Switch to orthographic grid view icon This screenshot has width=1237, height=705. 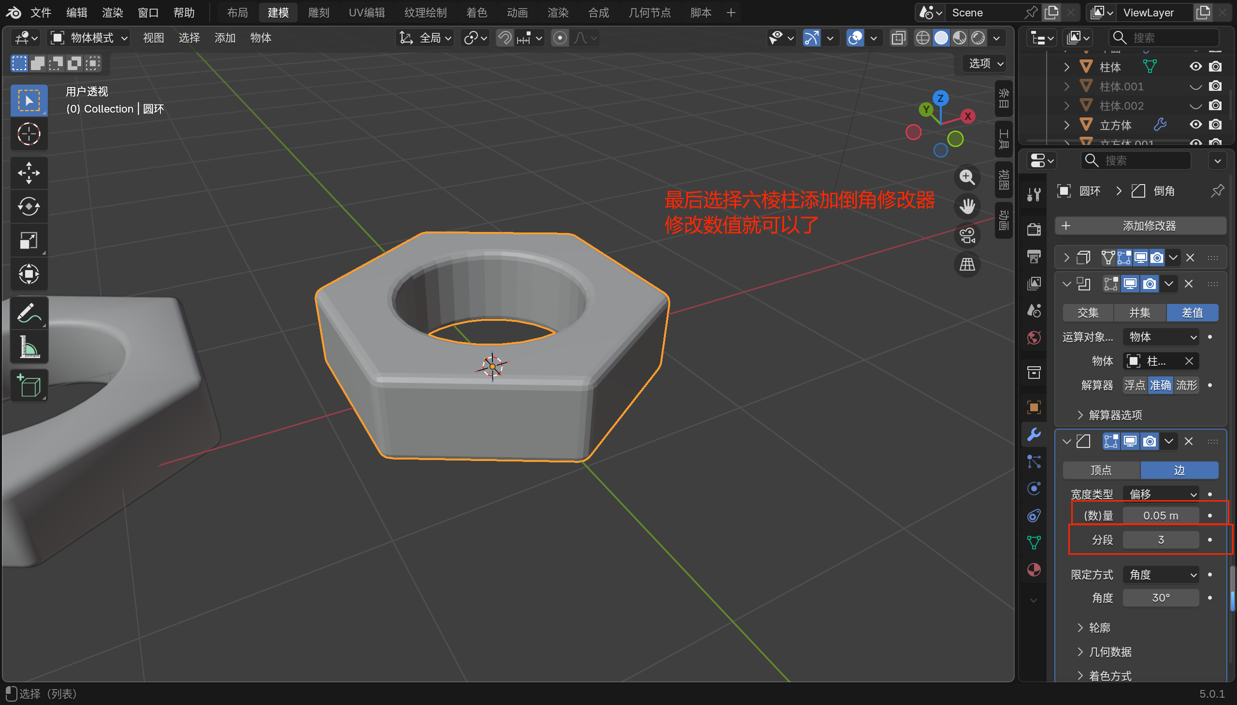(x=967, y=265)
